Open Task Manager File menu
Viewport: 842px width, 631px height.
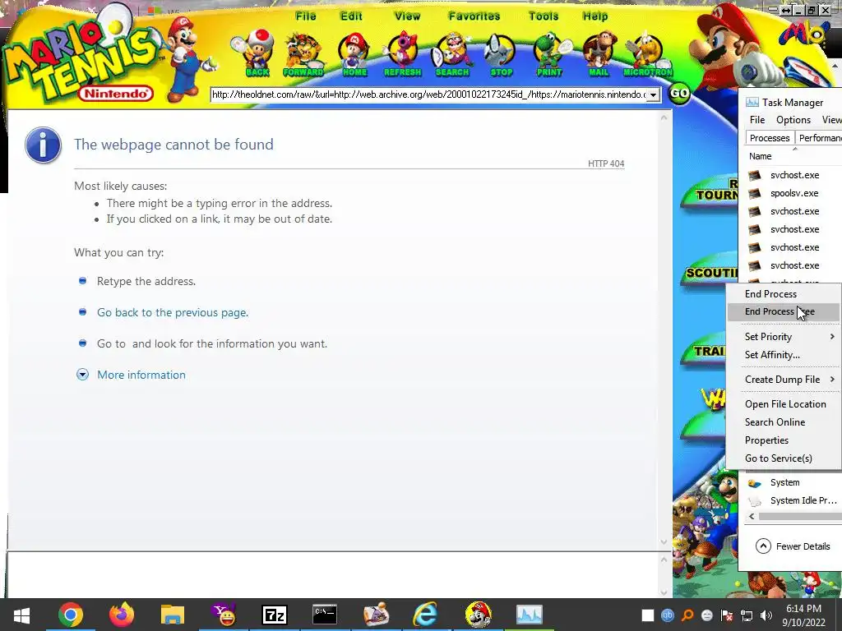point(757,120)
